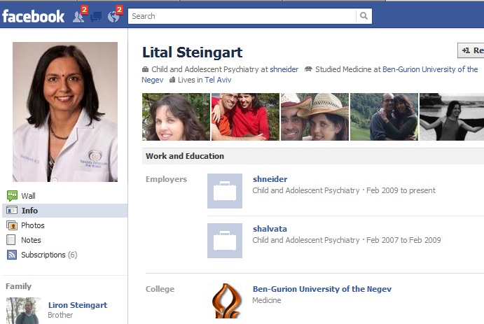This screenshot has width=484, height=324.
Task: Click the partially visible button beside the name
Action: click(471, 50)
